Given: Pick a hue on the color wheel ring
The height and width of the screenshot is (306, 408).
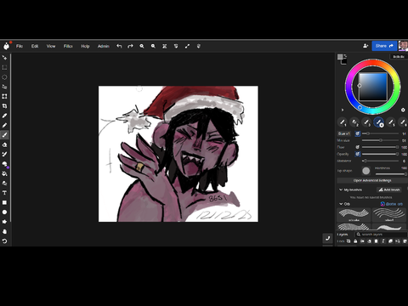Looking at the screenshot, I should click(x=373, y=63).
